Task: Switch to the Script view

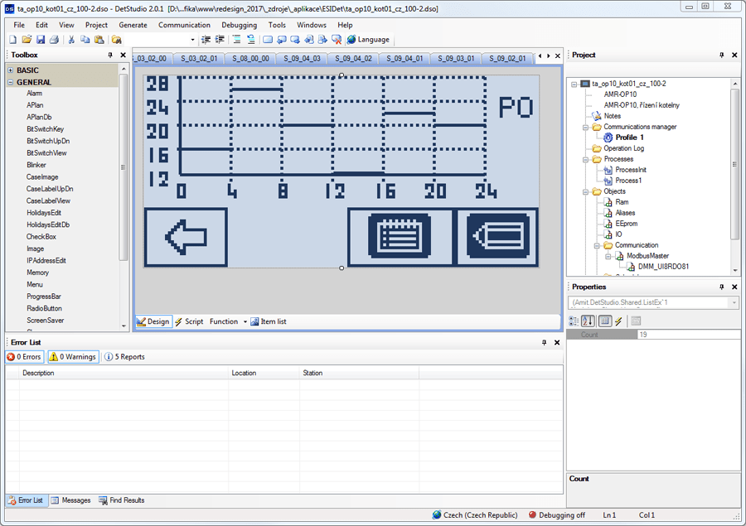Action: pos(189,321)
